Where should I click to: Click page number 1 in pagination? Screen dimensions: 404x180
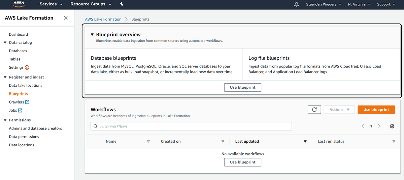pyautogui.click(x=371, y=126)
